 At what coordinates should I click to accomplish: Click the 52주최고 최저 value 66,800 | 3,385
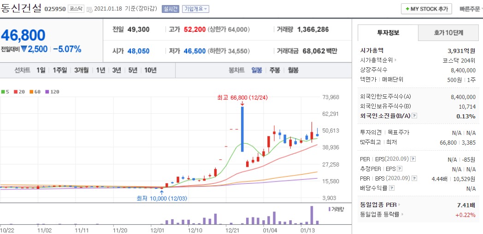pyautogui.click(x=458, y=142)
